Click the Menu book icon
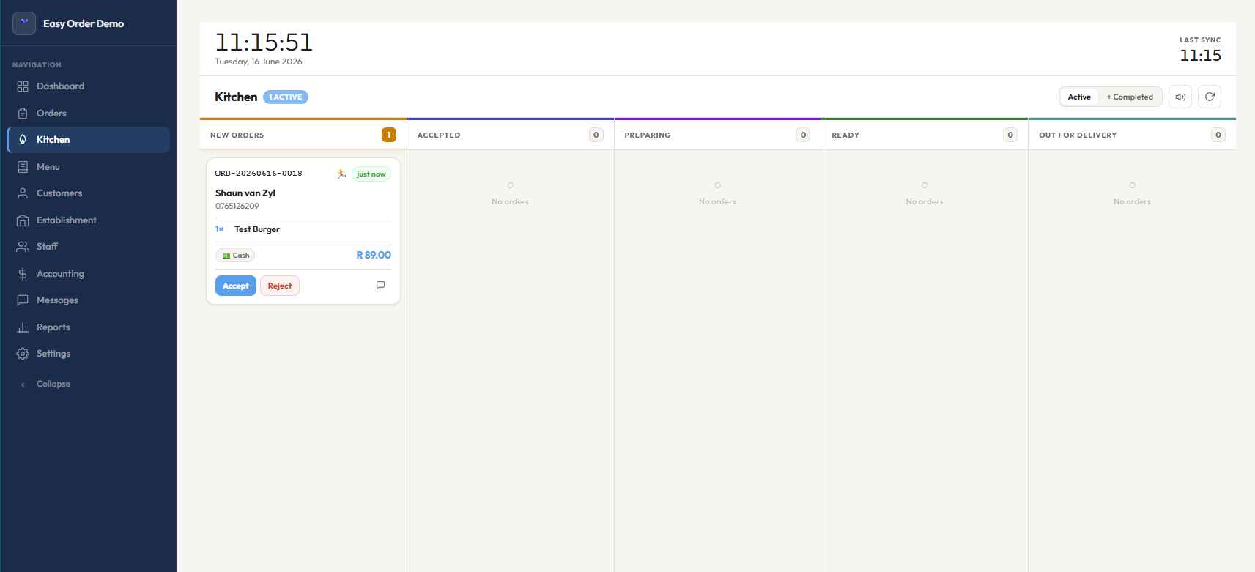 coord(23,167)
